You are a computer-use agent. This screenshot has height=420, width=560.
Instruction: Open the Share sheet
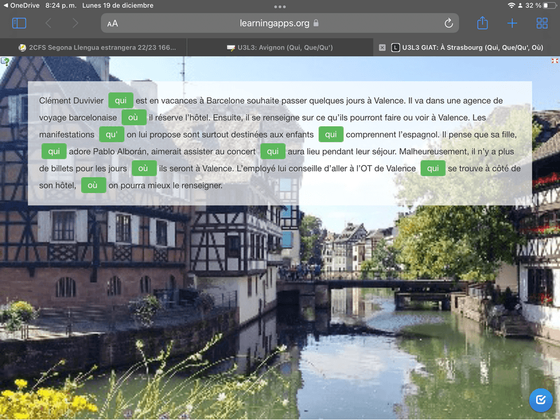(x=482, y=23)
